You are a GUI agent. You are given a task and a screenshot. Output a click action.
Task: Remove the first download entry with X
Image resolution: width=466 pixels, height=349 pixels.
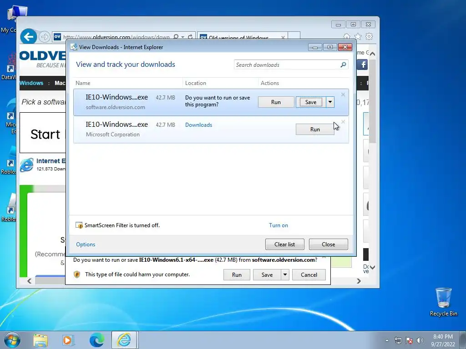[343, 95]
